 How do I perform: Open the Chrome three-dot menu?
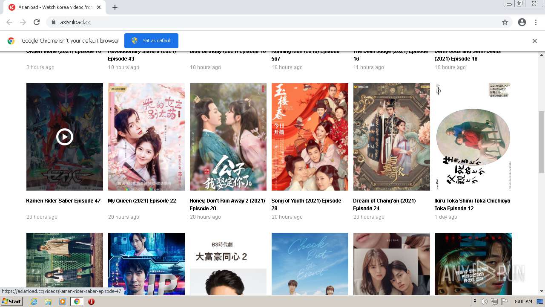pyautogui.click(x=536, y=22)
